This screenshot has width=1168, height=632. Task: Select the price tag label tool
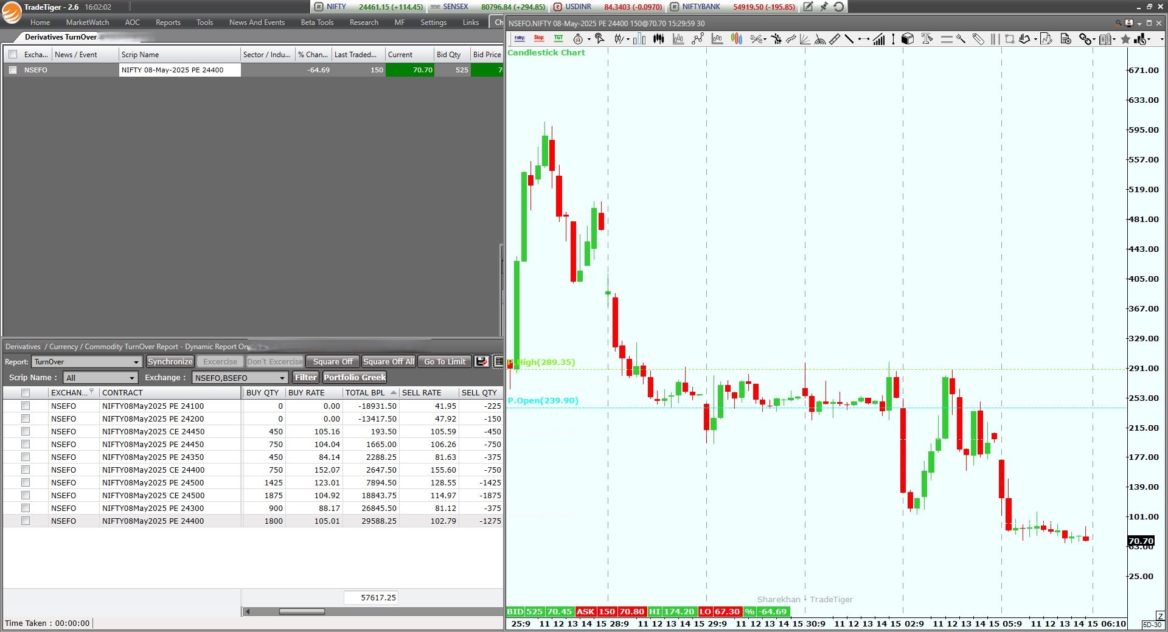click(978, 39)
